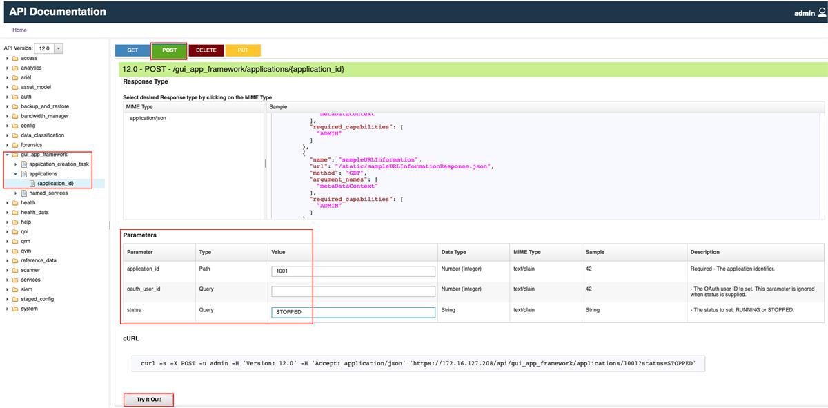Click the Try It Out! button
Image resolution: width=828 pixels, height=408 pixels.
(x=148, y=399)
